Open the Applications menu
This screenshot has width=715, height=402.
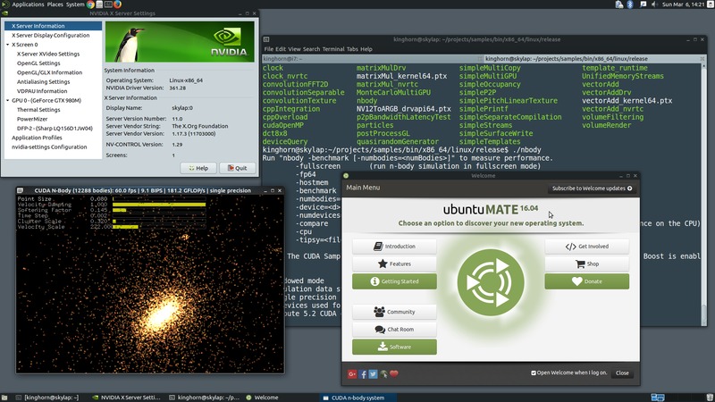point(27,4)
